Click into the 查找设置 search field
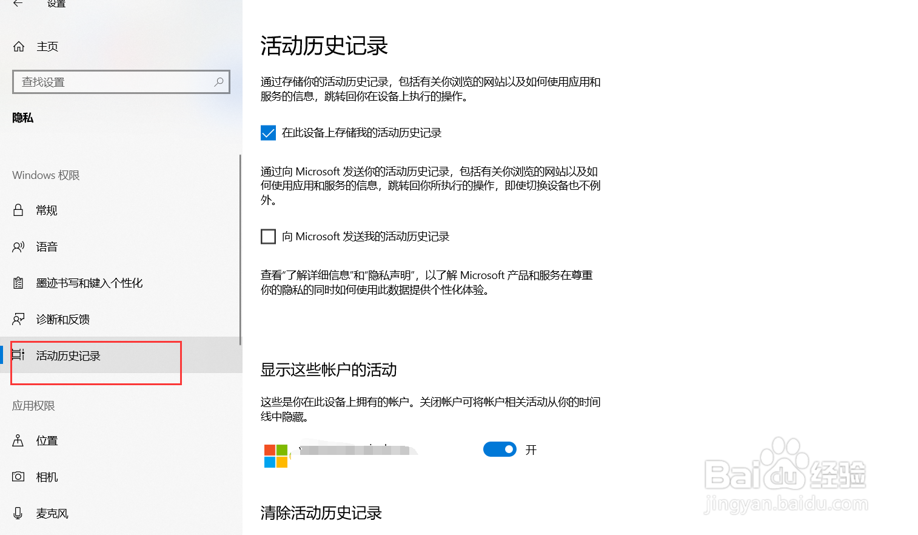The height and width of the screenshot is (535, 918). [x=121, y=82]
